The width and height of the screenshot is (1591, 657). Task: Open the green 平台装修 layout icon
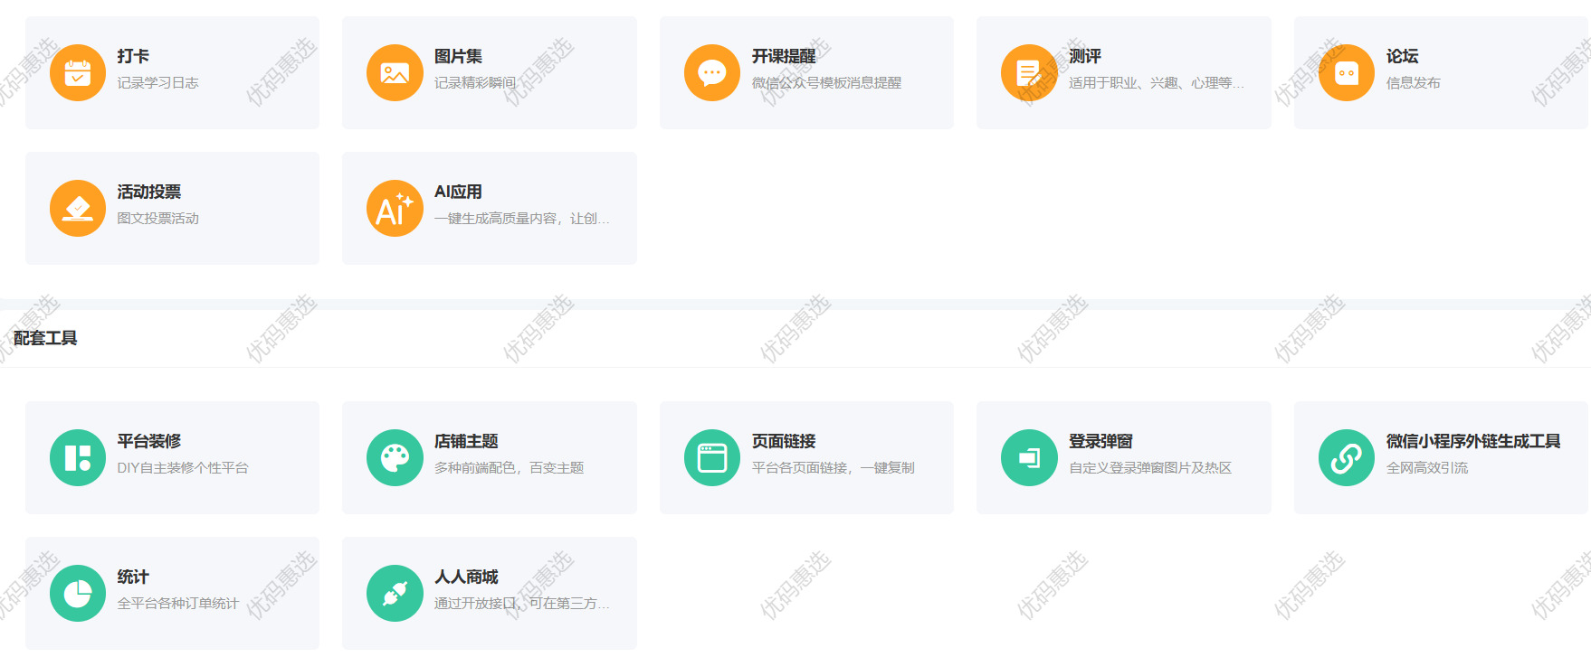[x=78, y=457]
